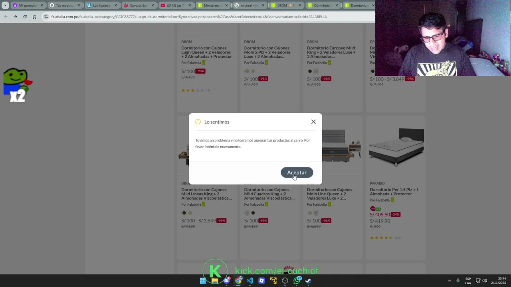Go back using the browser back arrow
Screen dimensions: 511x287
[6, 17]
